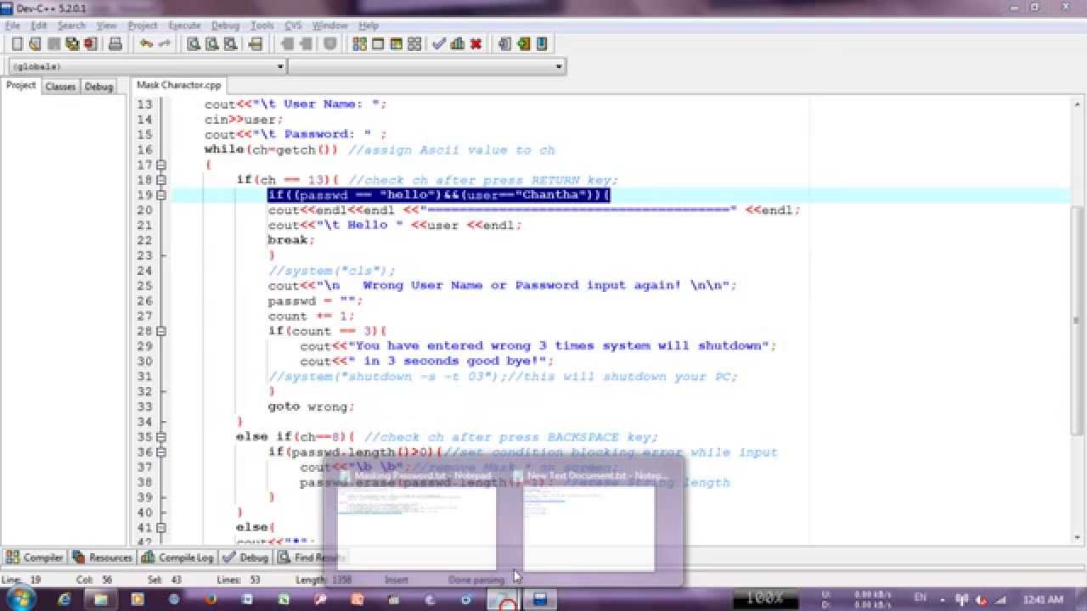Image resolution: width=1087 pixels, height=611 pixels.
Task: Click the 'goto wrong;' code line
Action: (x=312, y=406)
